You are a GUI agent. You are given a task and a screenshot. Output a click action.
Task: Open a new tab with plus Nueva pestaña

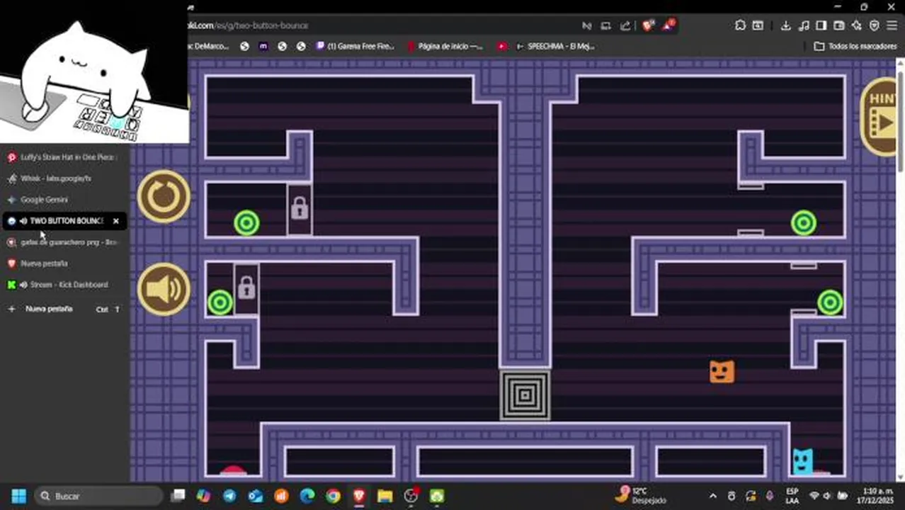pos(64,309)
